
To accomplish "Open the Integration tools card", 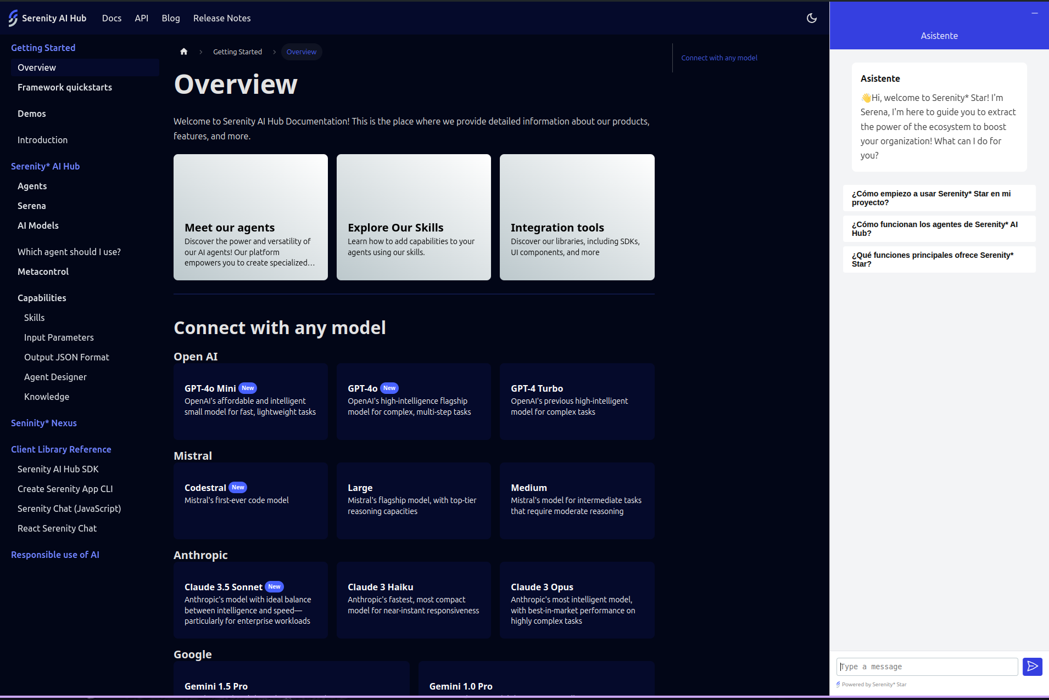I will click(577, 217).
